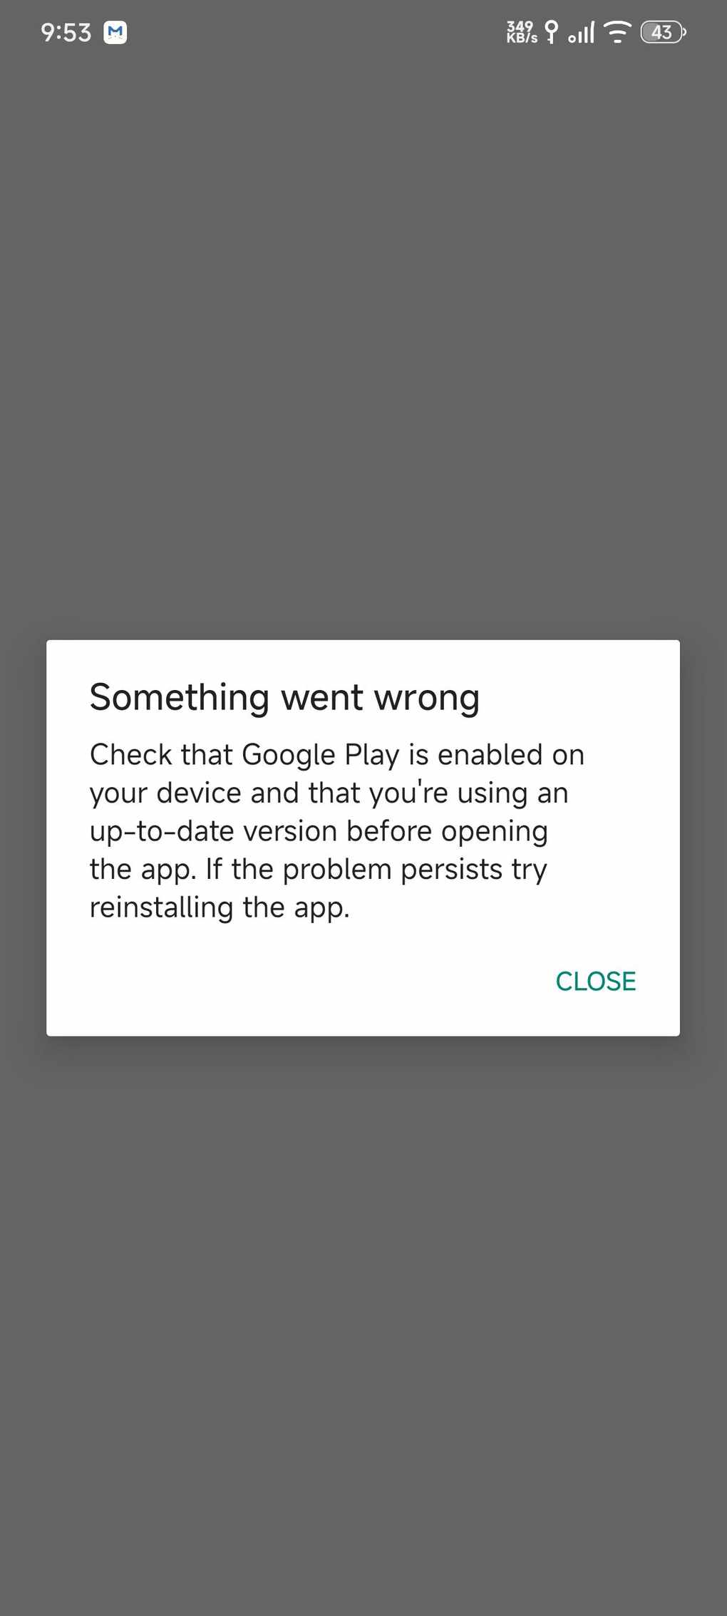
Task: Tap the word 'Check' starting the message
Action: pyautogui.click(x=131, y=755)
